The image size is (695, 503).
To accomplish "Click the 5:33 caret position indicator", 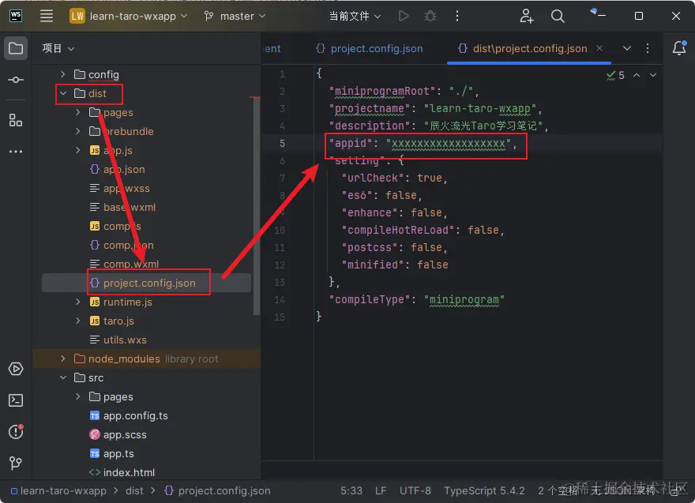I will (x=351, y=491).
